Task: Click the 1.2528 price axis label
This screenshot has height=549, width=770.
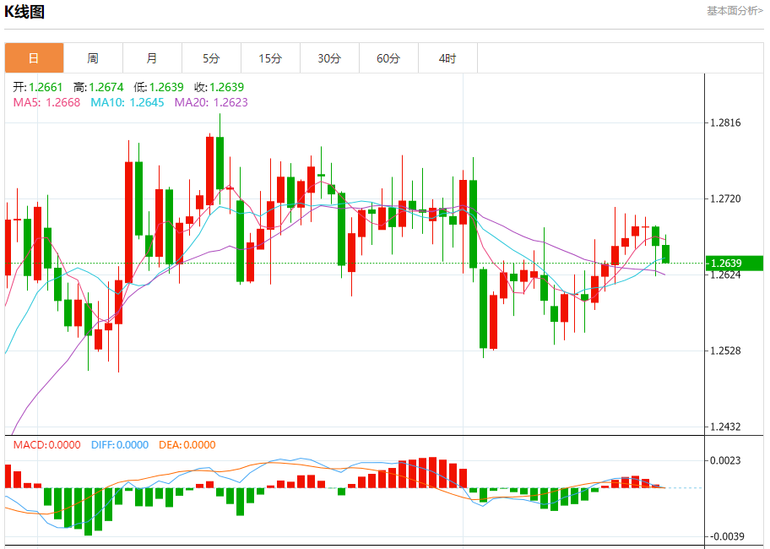Action: tap(725, 351)
